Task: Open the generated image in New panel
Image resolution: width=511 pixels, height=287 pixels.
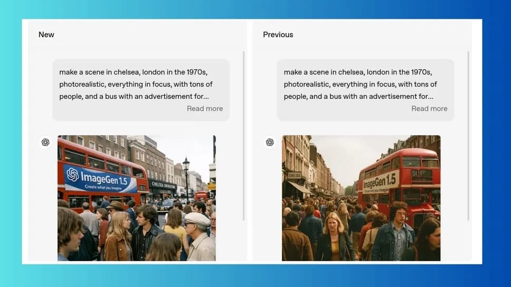Action: [136, 198]
